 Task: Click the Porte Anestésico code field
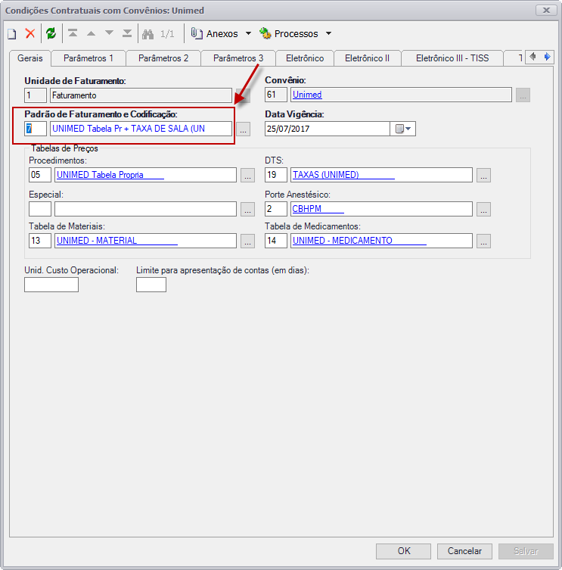click(276, 209)
